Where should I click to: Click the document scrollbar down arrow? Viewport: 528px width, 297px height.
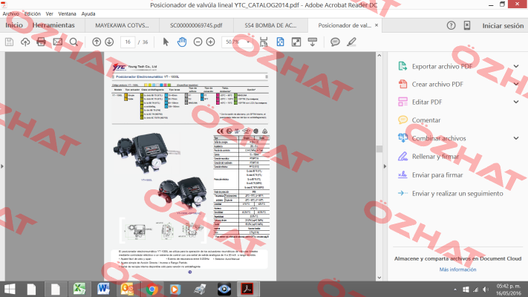point(379,278)
